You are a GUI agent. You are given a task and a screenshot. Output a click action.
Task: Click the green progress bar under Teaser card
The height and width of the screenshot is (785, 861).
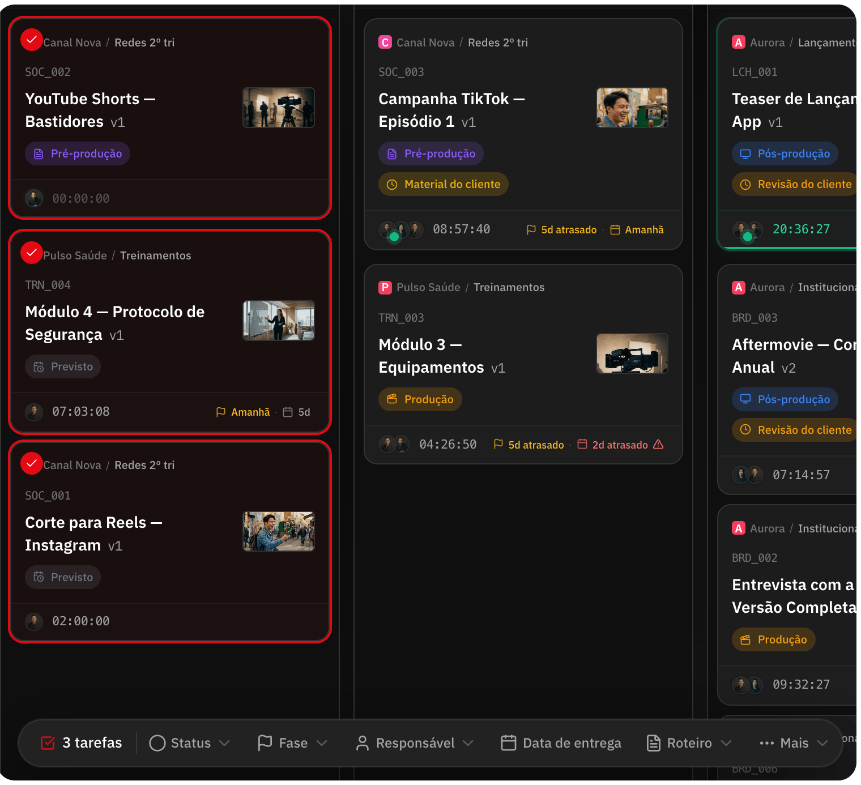click(x=788, y=248)
